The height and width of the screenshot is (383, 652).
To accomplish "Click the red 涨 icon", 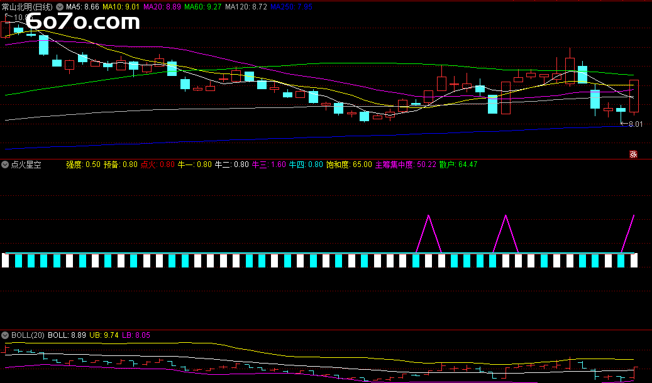I will click(633, 154).
